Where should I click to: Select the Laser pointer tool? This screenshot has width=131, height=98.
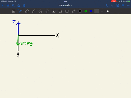click(74, 11)
